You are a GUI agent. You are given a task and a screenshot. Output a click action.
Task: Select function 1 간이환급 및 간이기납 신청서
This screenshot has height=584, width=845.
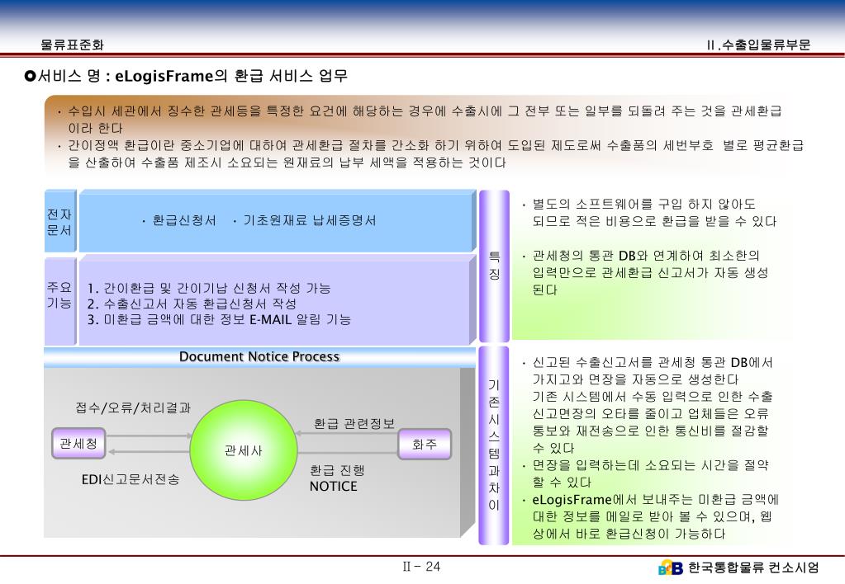click(x=209, y=289)
